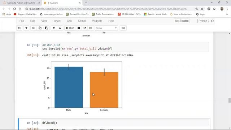This screenshot has width=231, height=130.
Task: Paste cells below icon
Action: tap(46, 28)
